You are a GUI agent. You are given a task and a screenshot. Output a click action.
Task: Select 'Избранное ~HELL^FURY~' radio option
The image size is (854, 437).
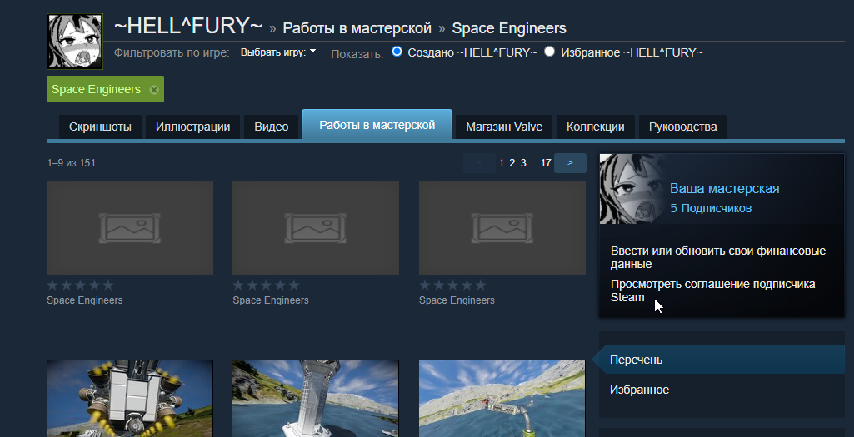click(549, 52)
